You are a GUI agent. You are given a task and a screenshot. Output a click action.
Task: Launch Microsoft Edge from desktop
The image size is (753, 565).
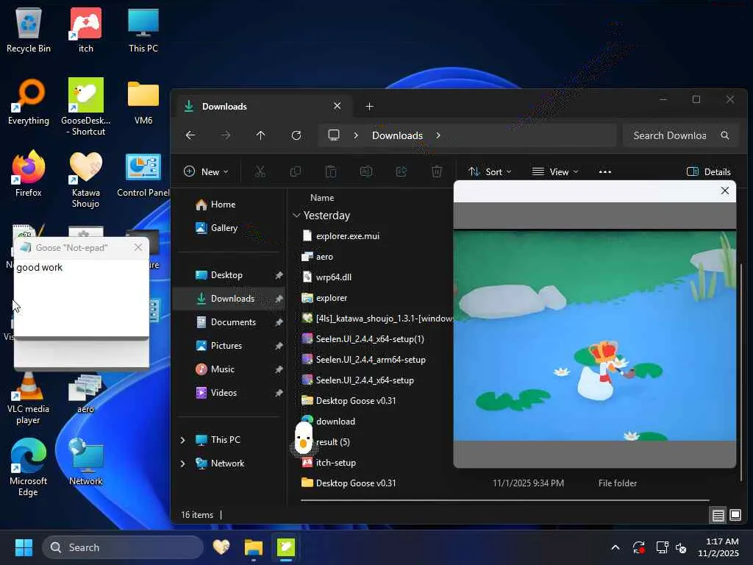tap(29, 467)
